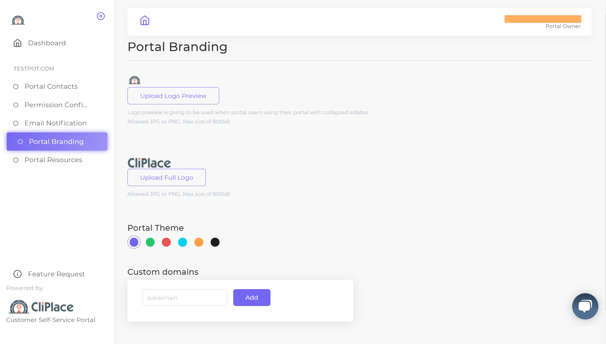Select the cyan portal theme color
This screenshot has height=344, width=606.
183,242
